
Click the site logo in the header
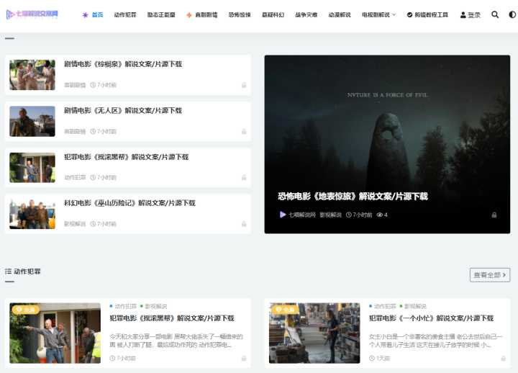32,14
